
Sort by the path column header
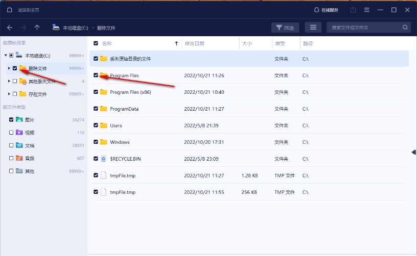(308, 43)
